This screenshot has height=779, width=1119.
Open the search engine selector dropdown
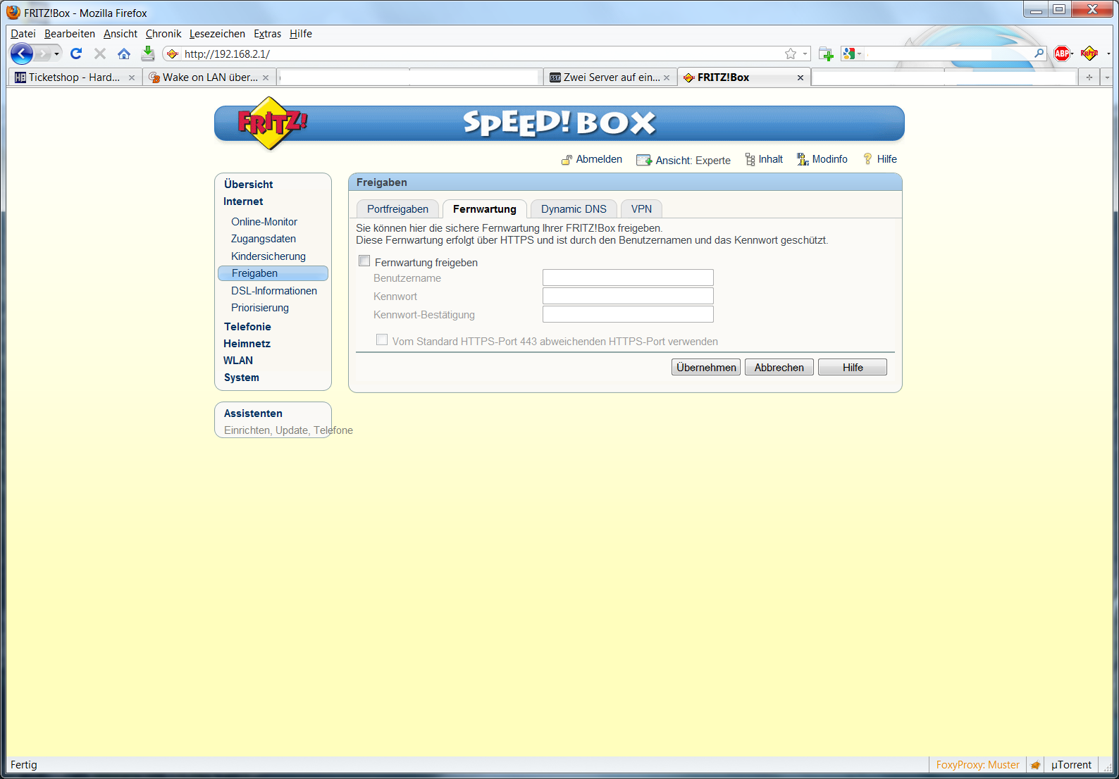pyautogui.click(x=852, y=54)
